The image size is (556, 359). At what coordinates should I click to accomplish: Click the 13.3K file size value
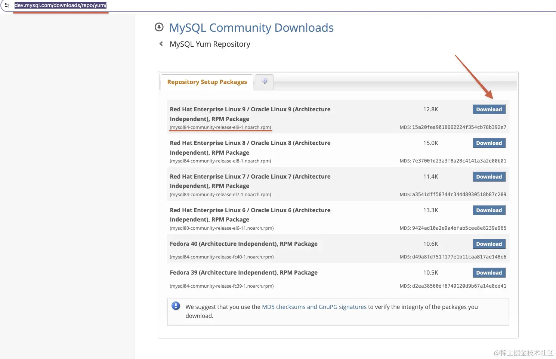tap(430, 210)
